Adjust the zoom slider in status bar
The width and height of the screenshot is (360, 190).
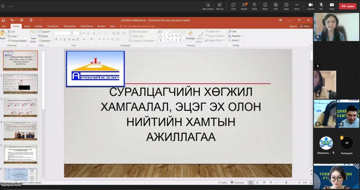286,182
